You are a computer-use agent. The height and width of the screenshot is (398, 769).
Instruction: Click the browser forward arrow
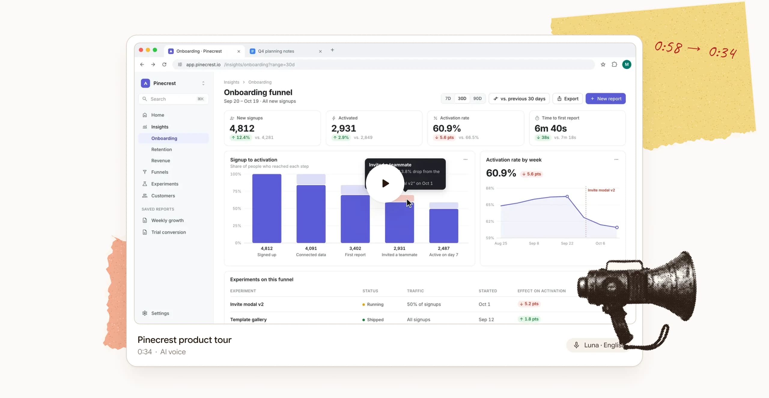pyautogui.click(x=153, y=64)
